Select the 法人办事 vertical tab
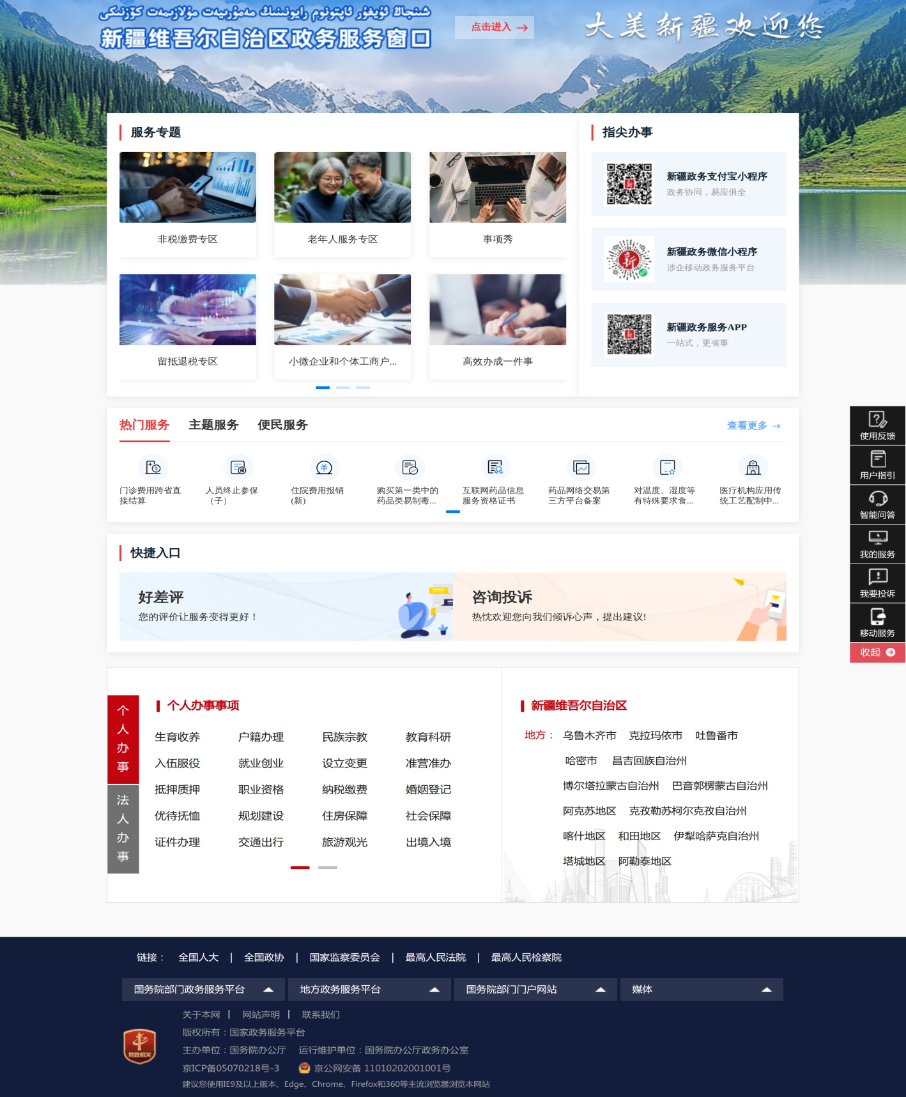This screenshot has height=1097, width=906. [123, 828]
